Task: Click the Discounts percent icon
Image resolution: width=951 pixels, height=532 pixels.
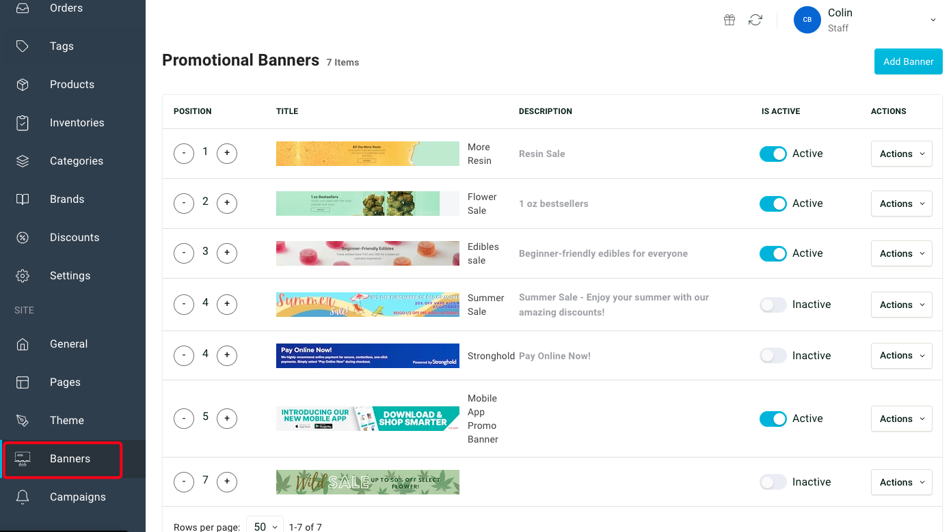Action: [23, 238]
